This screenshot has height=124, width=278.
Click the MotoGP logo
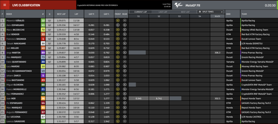(x=179, y=5)
